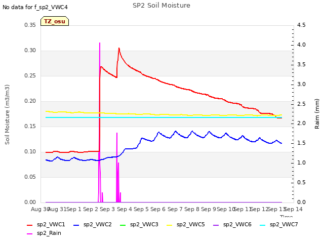Image resolution: width=324 pixels, height=243 pixels.
Task: Click the red VWC1 curve's highest peak
Action: click(x=119, y=48)
